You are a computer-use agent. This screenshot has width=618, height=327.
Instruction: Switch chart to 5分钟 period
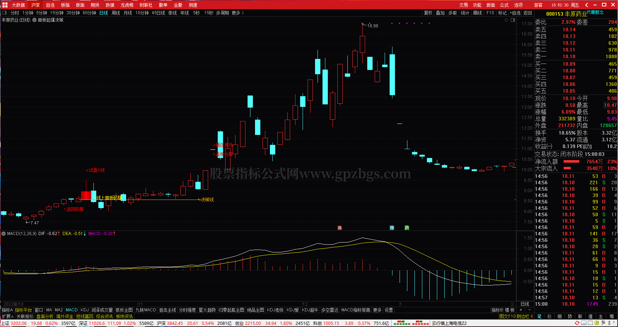(42, 13)
